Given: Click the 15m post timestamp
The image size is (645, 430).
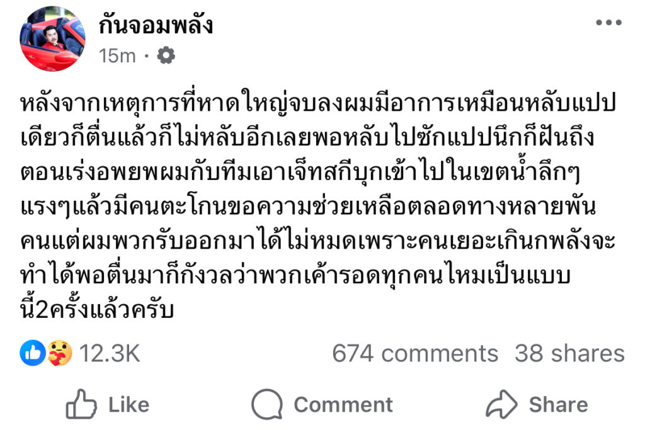Looking at the screenshot, I should click(x=117, y=56).
